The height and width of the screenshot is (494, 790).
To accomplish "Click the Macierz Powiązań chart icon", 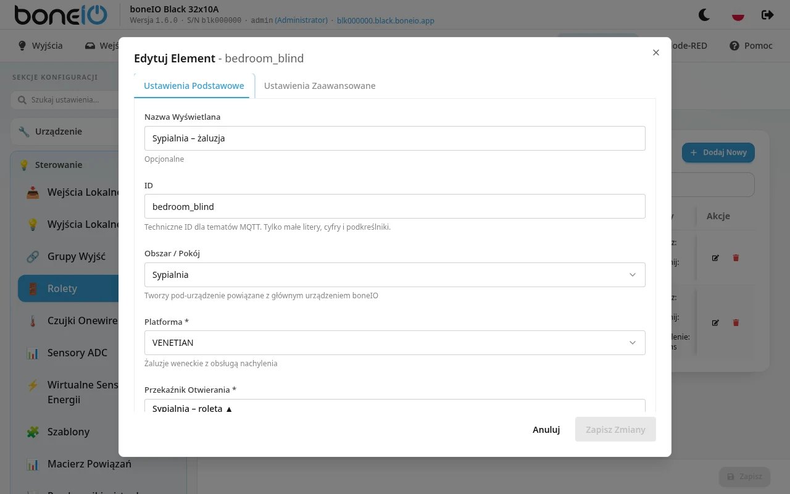I will coord(33,464).
